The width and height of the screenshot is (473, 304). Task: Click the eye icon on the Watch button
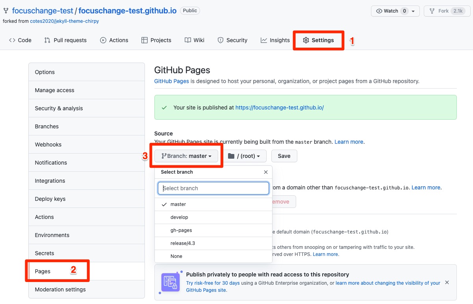(379, 11)
